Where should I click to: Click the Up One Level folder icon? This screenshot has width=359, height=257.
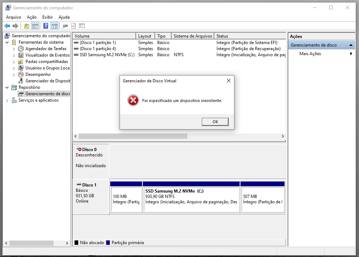point(27,26)
